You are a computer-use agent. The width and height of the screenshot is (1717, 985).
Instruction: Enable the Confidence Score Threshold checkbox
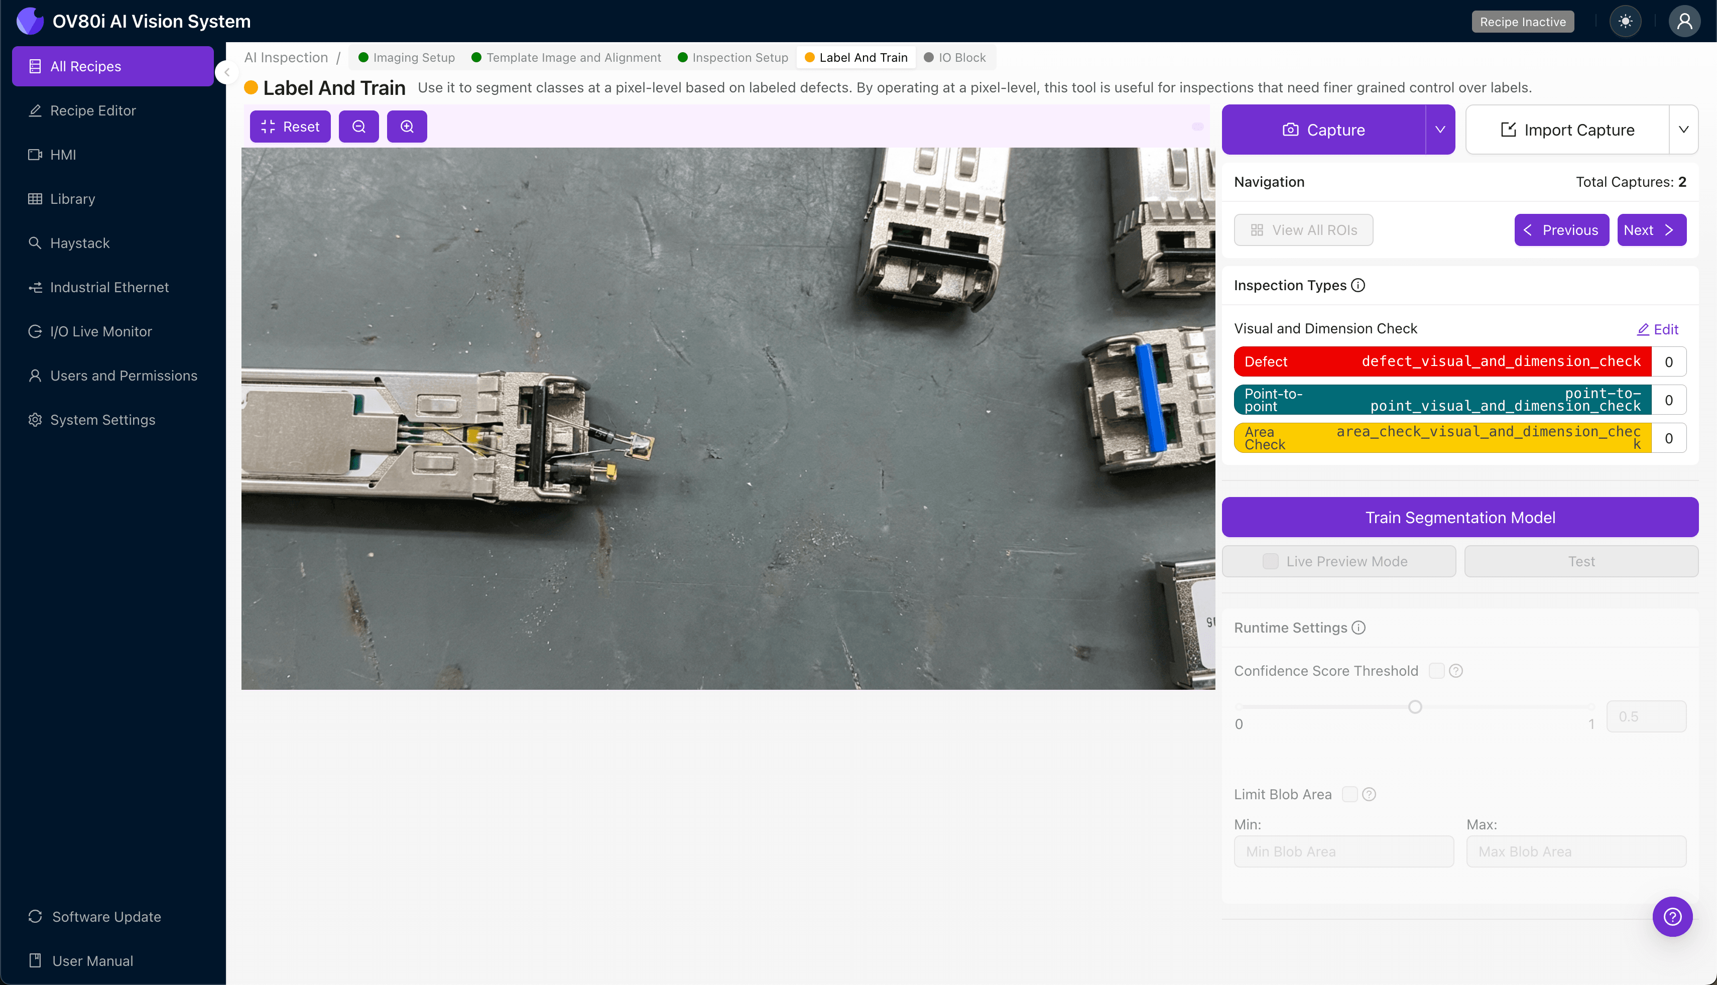1436,670
